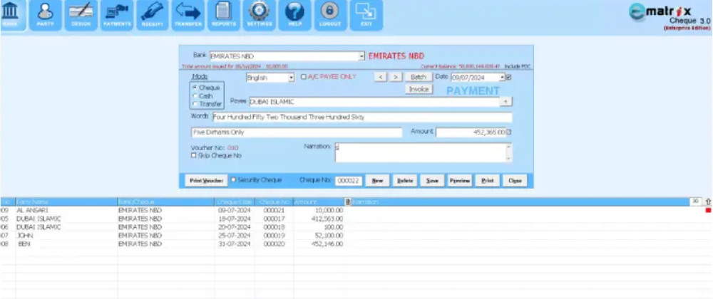Image resolution: width=713 pixels, height=299 pixels.
Task: Select the Cheque payment mode
Action: (195, 88)
